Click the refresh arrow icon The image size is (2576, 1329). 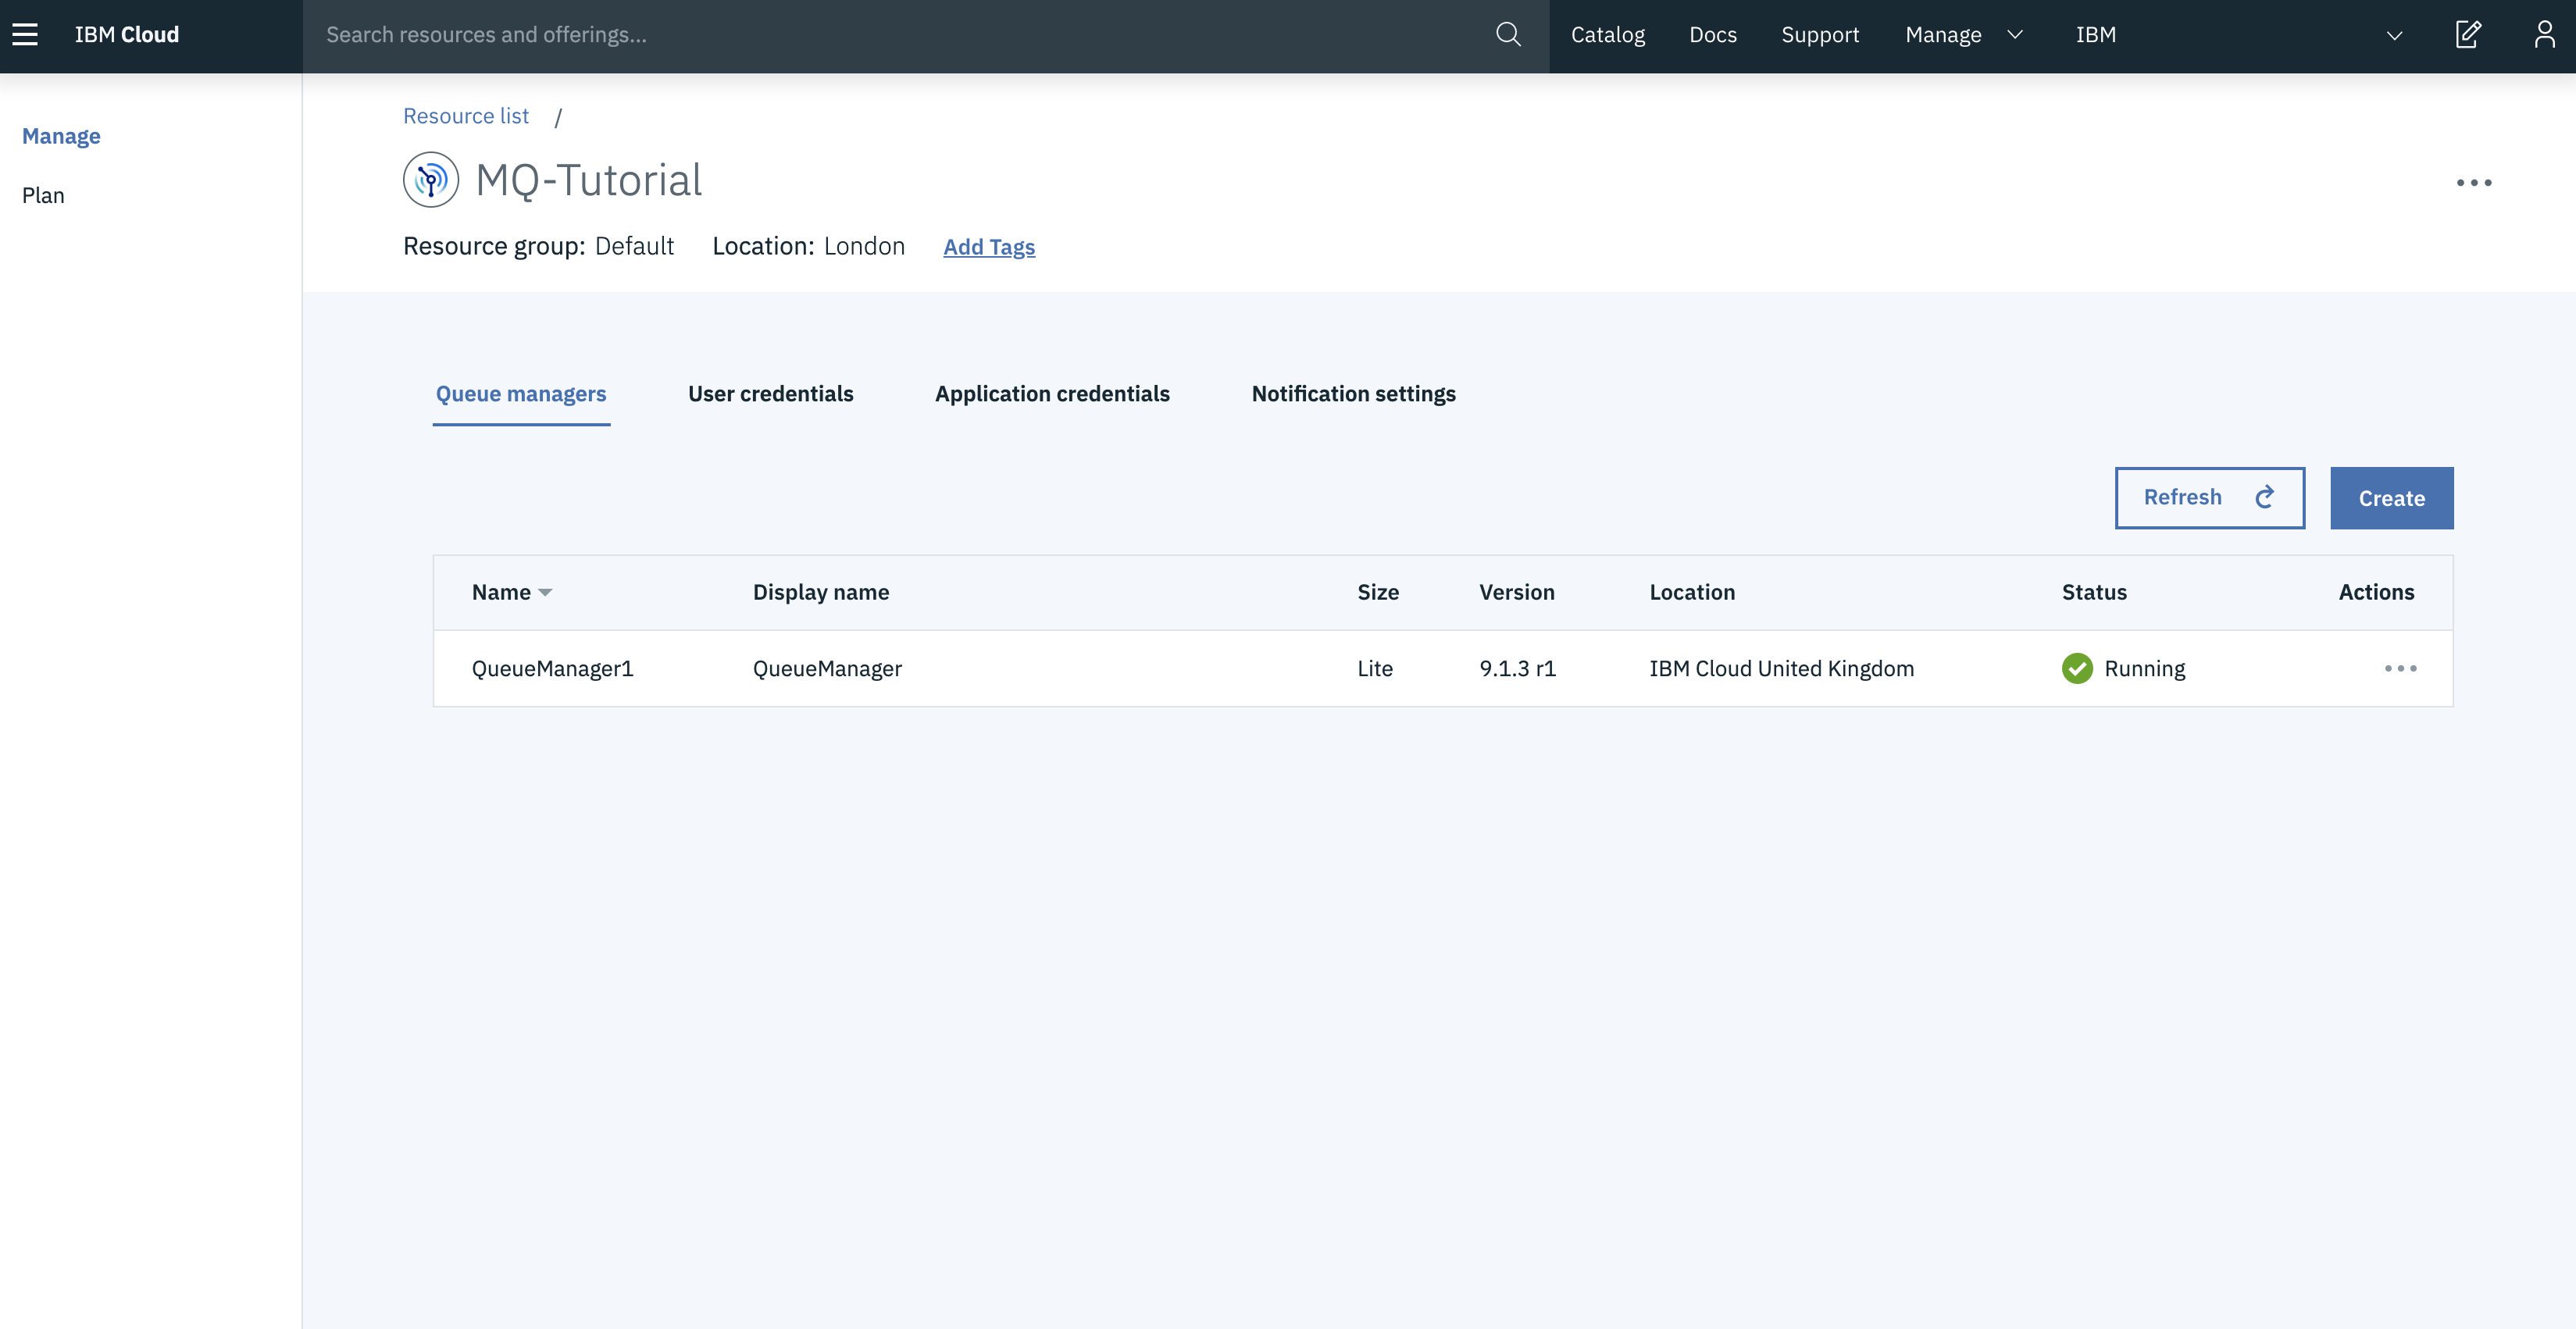coord(2265,497)
